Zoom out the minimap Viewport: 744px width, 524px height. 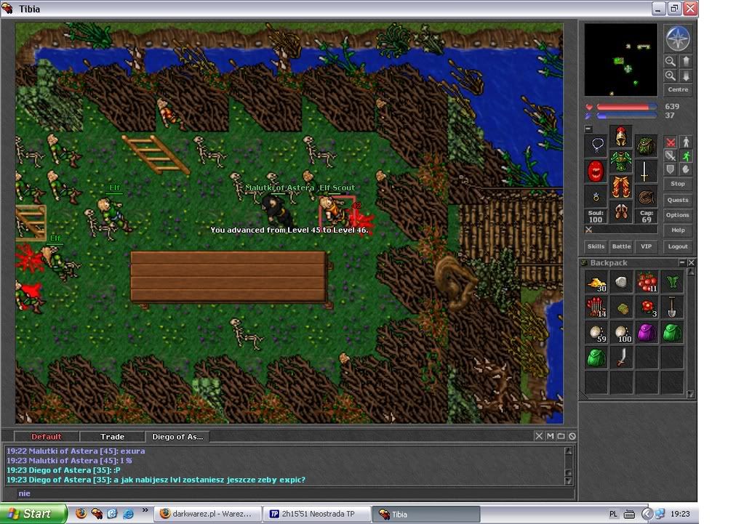[670, 61]
